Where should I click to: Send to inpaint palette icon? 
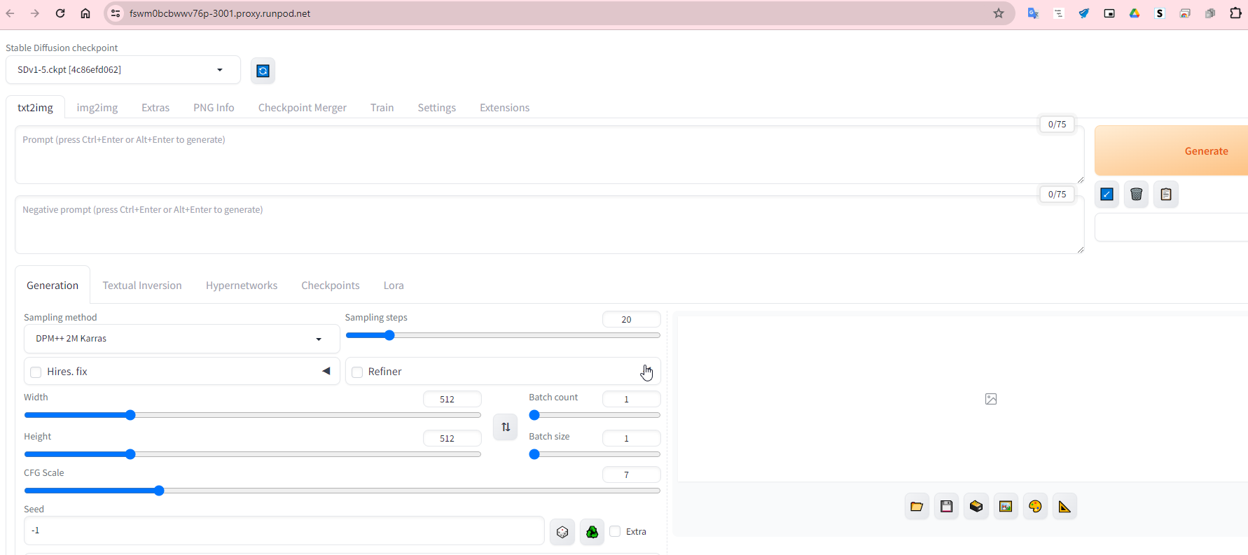click(x=1035, y=507)
